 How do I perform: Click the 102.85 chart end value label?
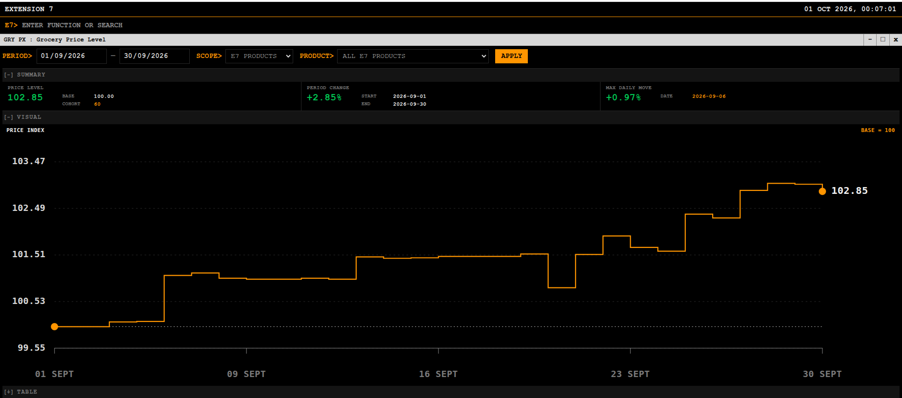click(850, 191)
